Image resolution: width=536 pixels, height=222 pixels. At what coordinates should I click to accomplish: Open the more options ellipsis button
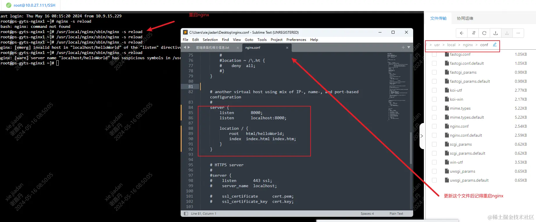click(x=518, y=33)
